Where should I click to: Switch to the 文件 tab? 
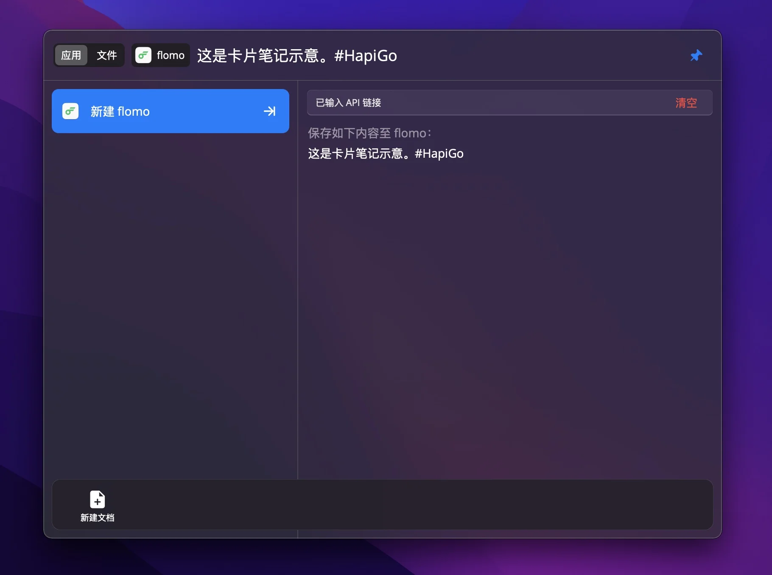coord(106,55)
